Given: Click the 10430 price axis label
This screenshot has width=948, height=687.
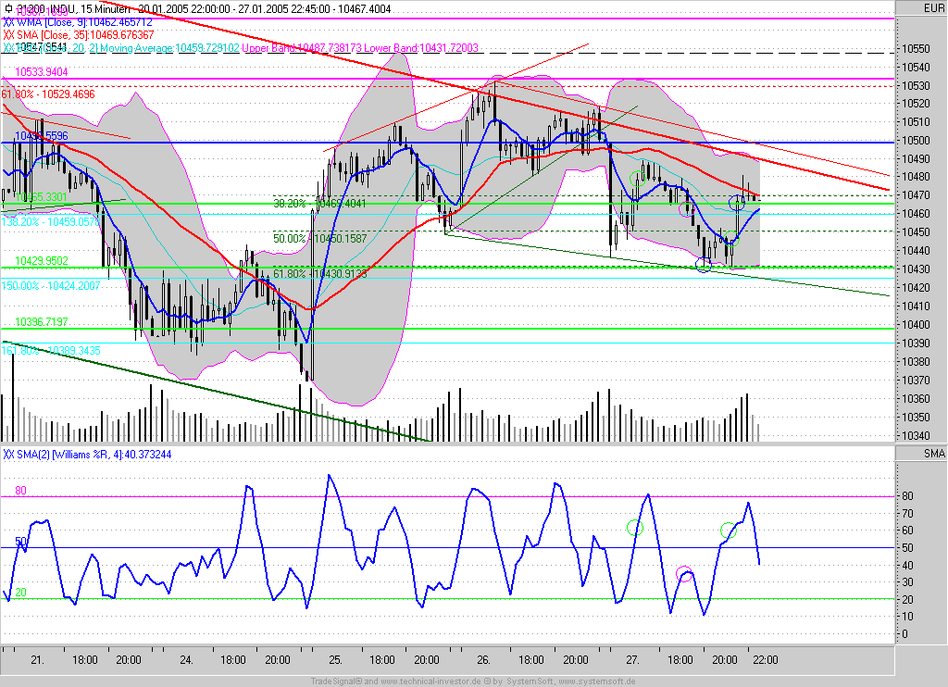Looking at the screenshot, I should click(916, 269).
